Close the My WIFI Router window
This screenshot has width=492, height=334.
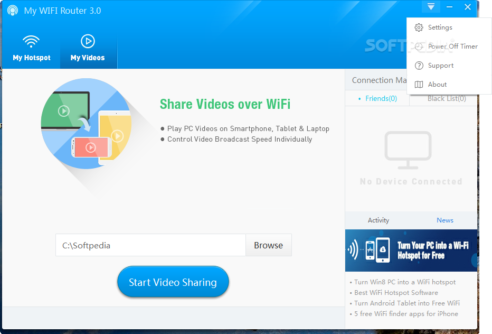(468, 6)
